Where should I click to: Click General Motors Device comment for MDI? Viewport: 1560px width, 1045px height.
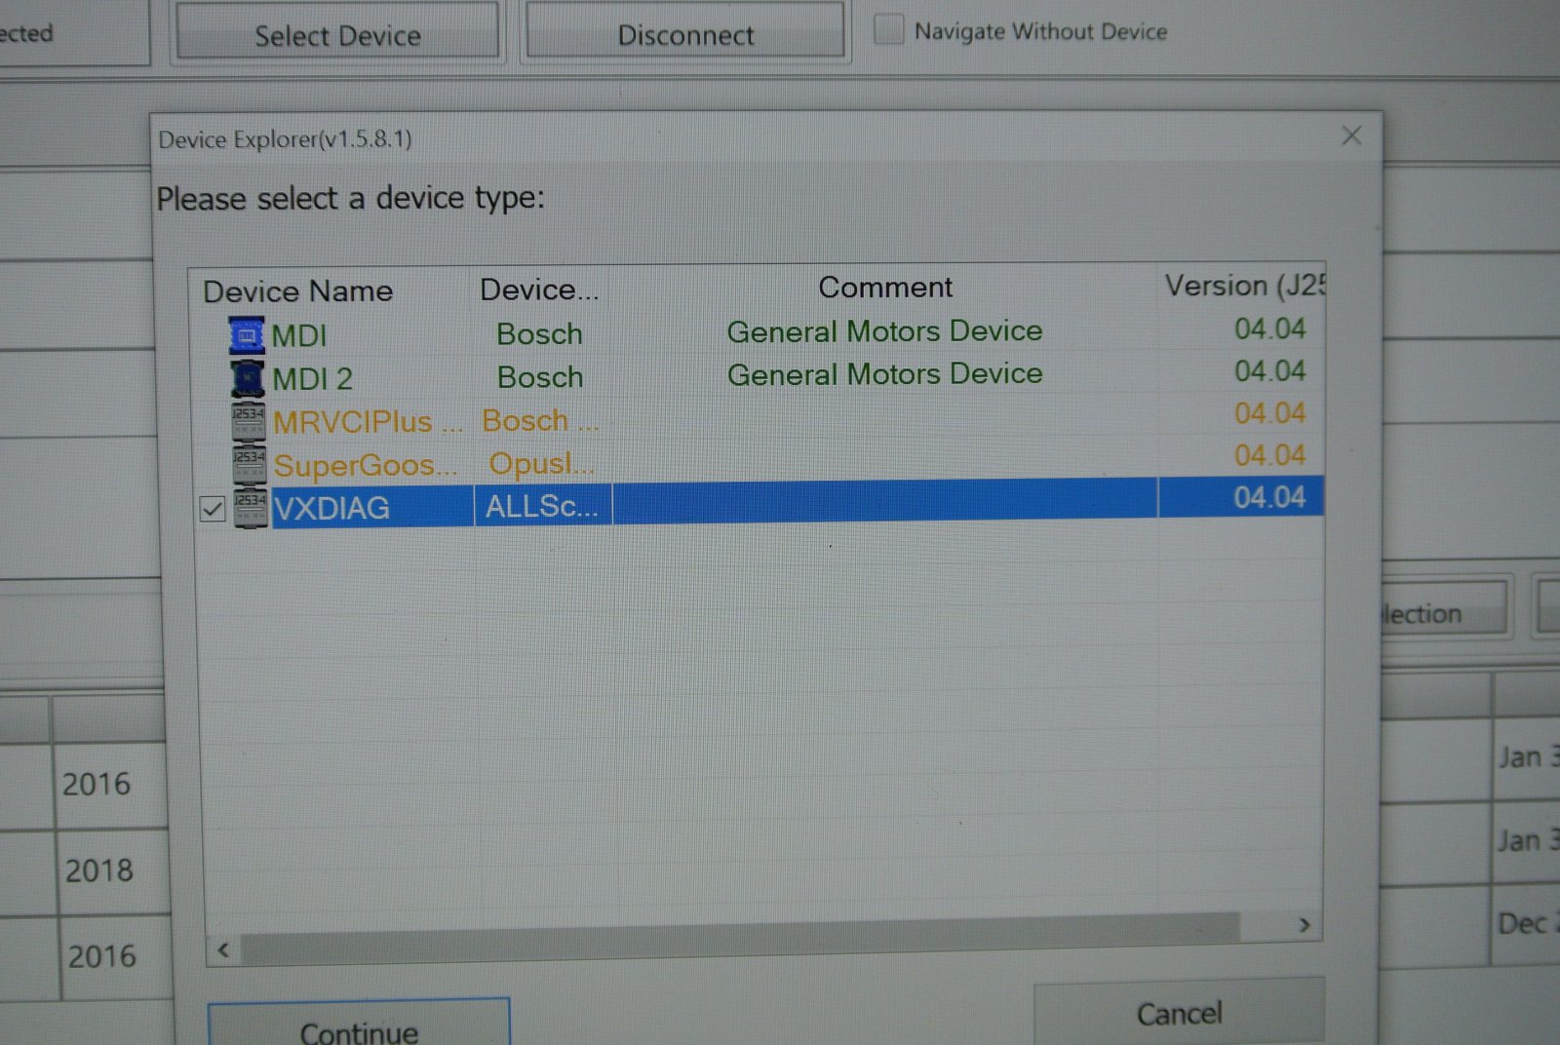(x=884, y=331)
